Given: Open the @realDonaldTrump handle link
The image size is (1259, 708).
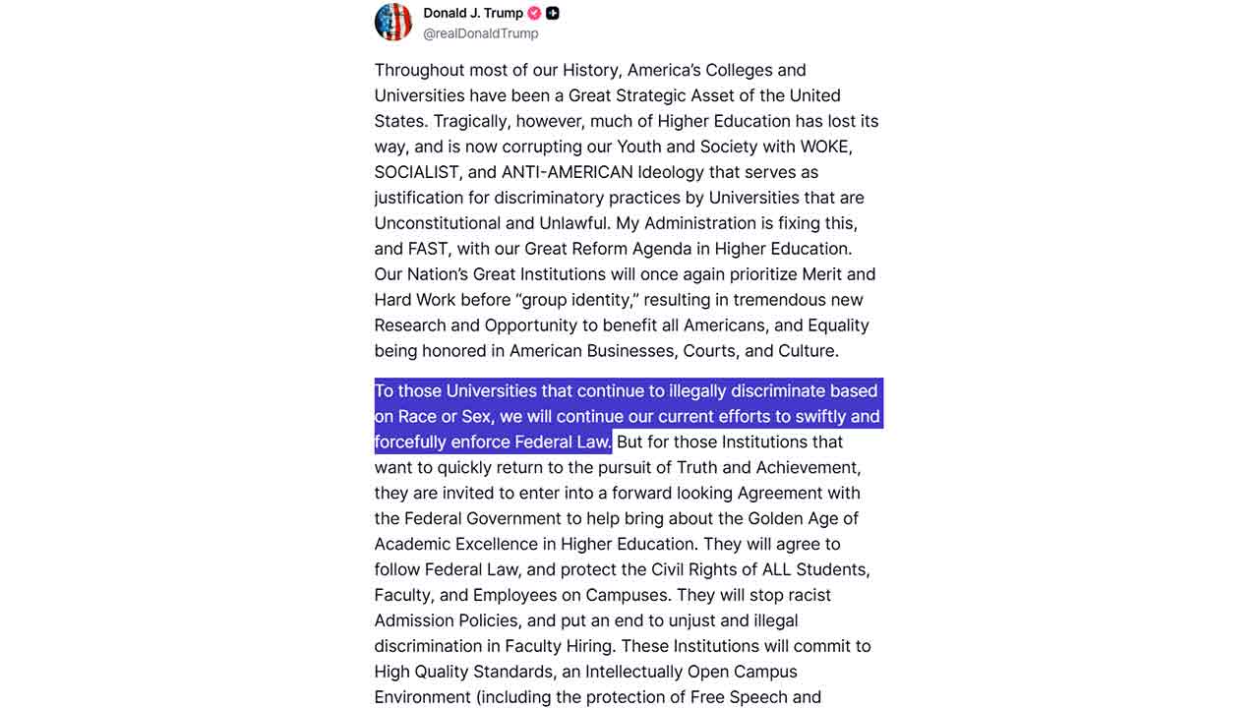Looking at the screenshot, I should (481, 33).
